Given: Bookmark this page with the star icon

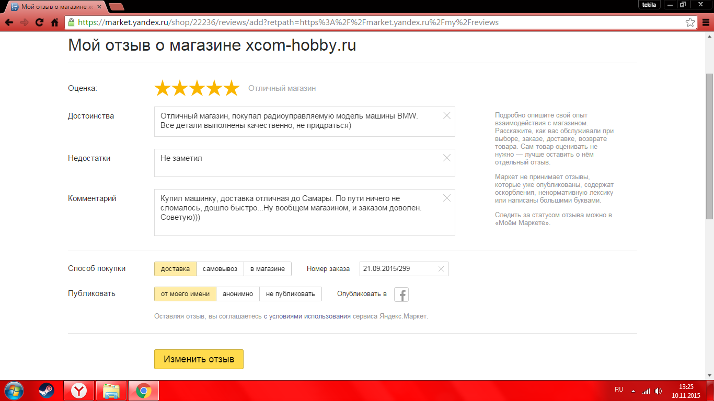Looking at the screenshot, I should (690, 22).
